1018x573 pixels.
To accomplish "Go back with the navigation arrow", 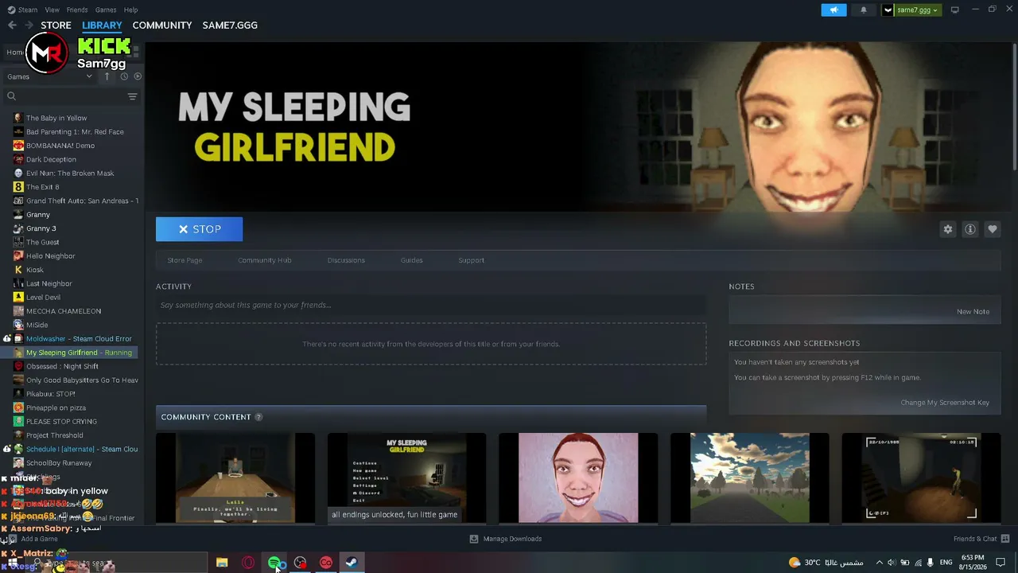I will click(x=12, y=25).
